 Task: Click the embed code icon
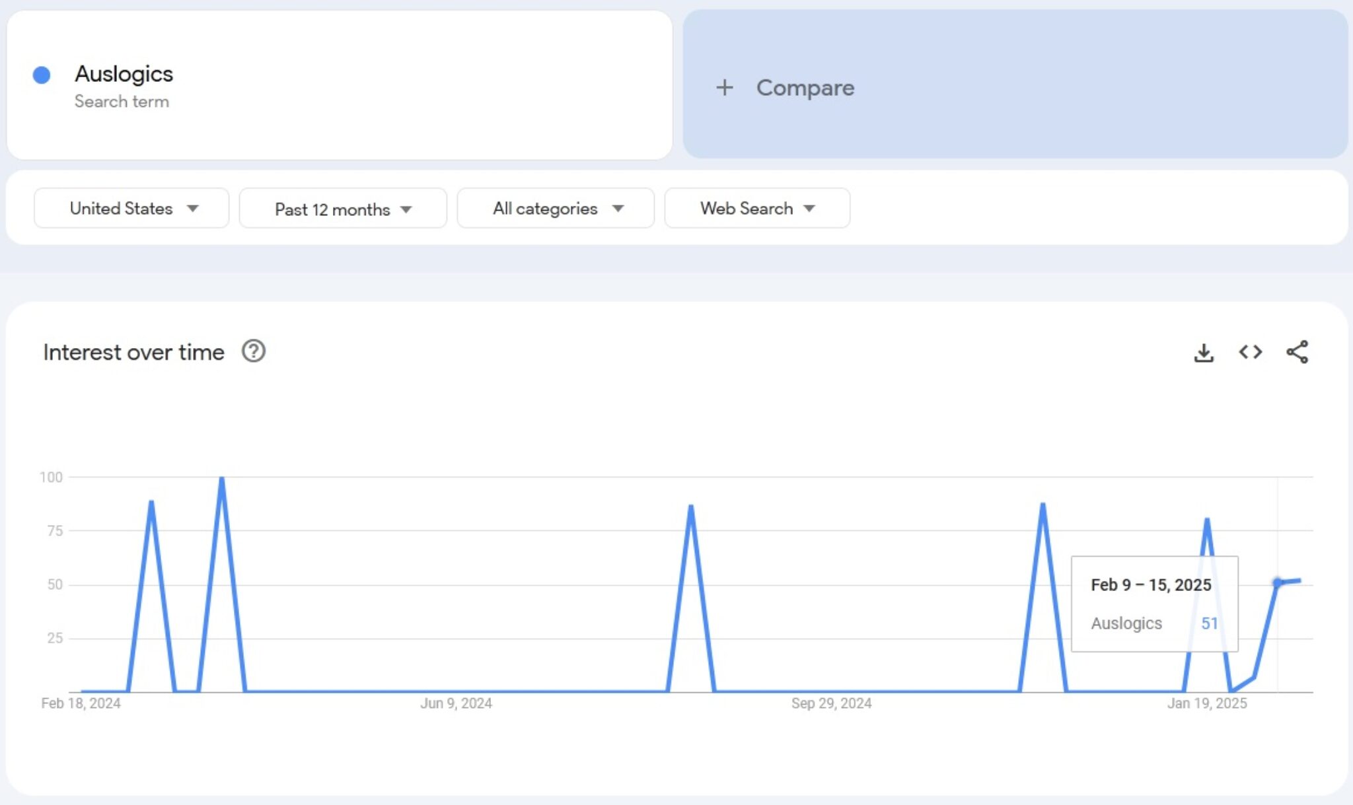pos(1250,352)
